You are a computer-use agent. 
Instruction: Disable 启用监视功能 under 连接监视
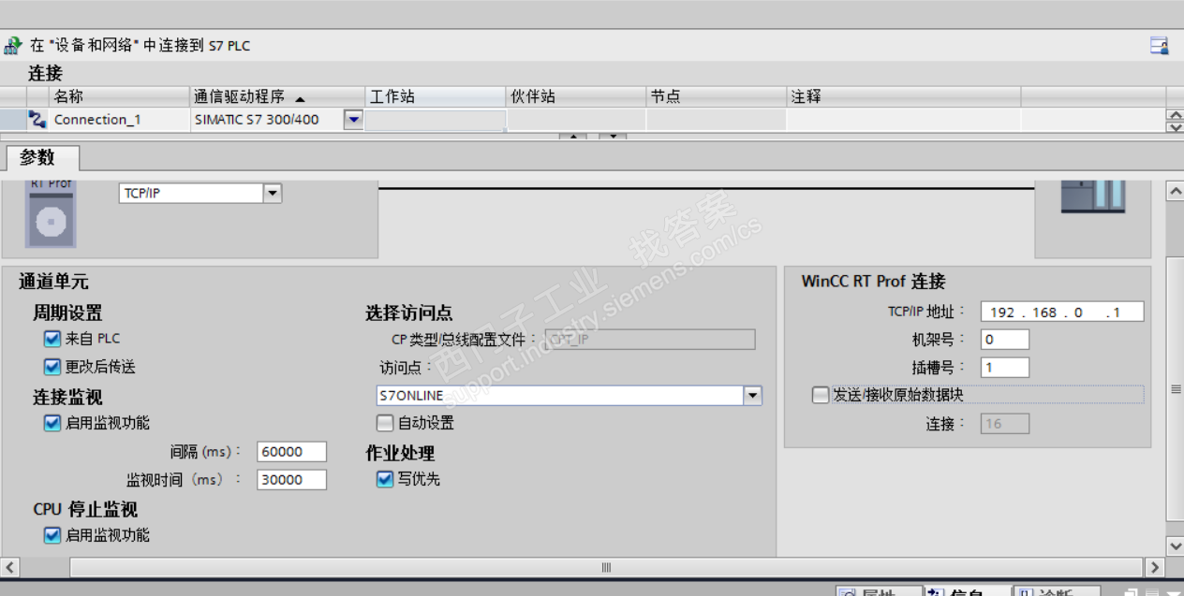52,423
